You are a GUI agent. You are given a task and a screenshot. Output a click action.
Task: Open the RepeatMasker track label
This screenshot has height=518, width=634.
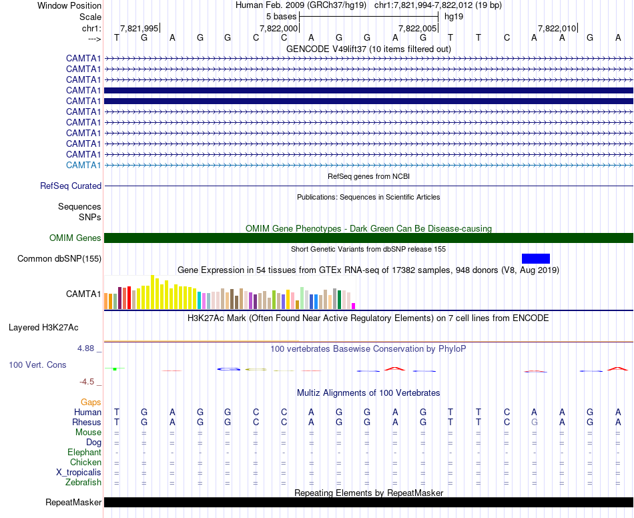[x=73, y=503]
